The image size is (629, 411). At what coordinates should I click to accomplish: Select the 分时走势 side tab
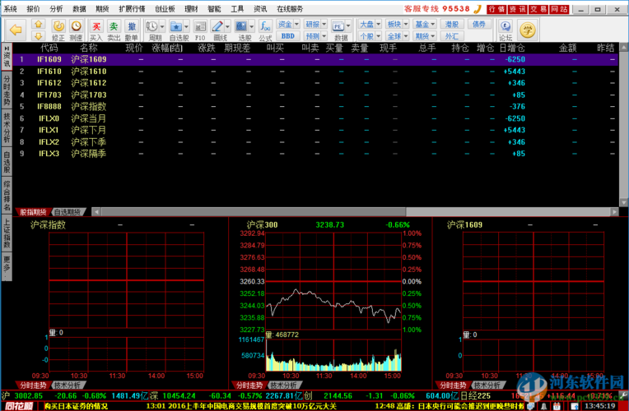[7, 90]
